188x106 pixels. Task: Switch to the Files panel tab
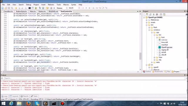coord(167,72)
